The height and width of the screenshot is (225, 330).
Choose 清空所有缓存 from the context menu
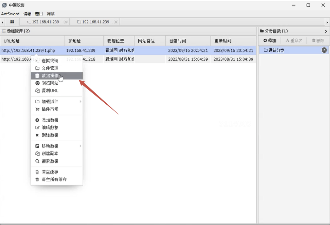pos(57,179)
